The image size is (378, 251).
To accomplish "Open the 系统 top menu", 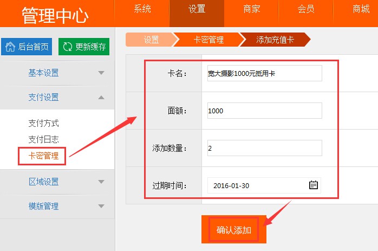I will tap(142, 9).
